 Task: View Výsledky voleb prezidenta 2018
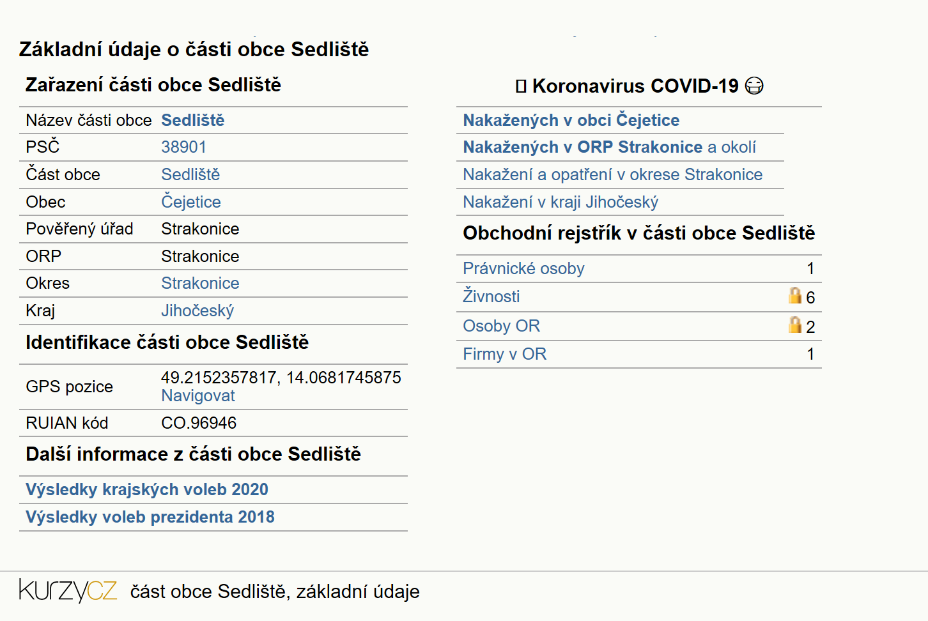(x=150, y=517)
